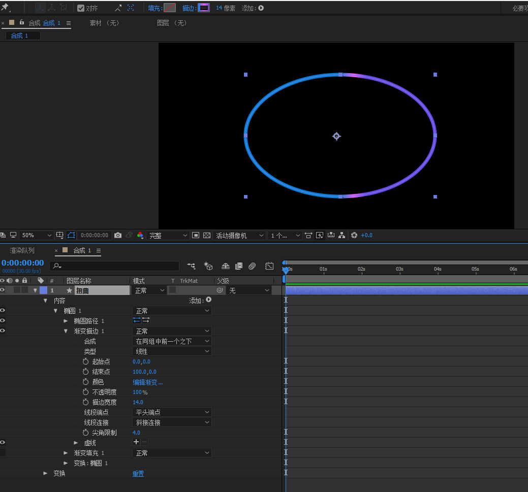The height and width of the screenshot is (492, 528).
Task: Click the draft 3D icon
Action: [208, 266]
